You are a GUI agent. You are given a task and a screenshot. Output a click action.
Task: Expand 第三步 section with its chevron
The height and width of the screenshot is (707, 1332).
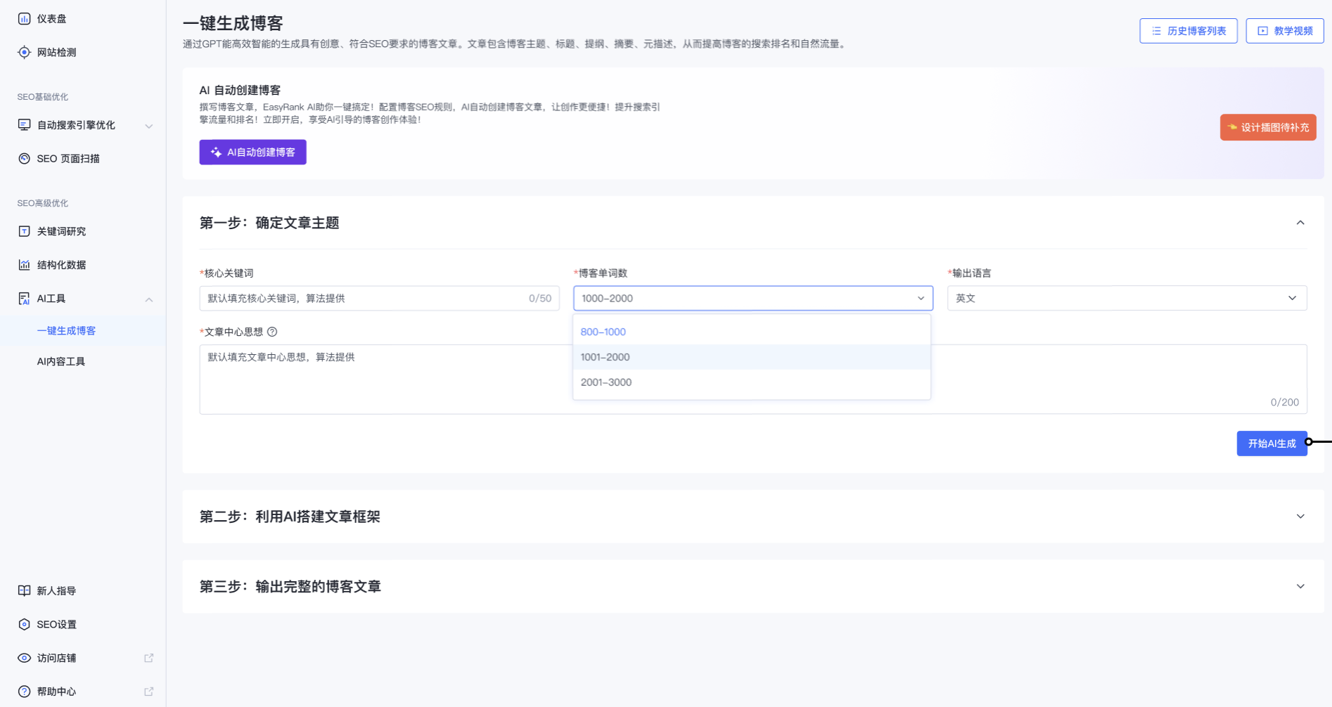[1300, 586]
